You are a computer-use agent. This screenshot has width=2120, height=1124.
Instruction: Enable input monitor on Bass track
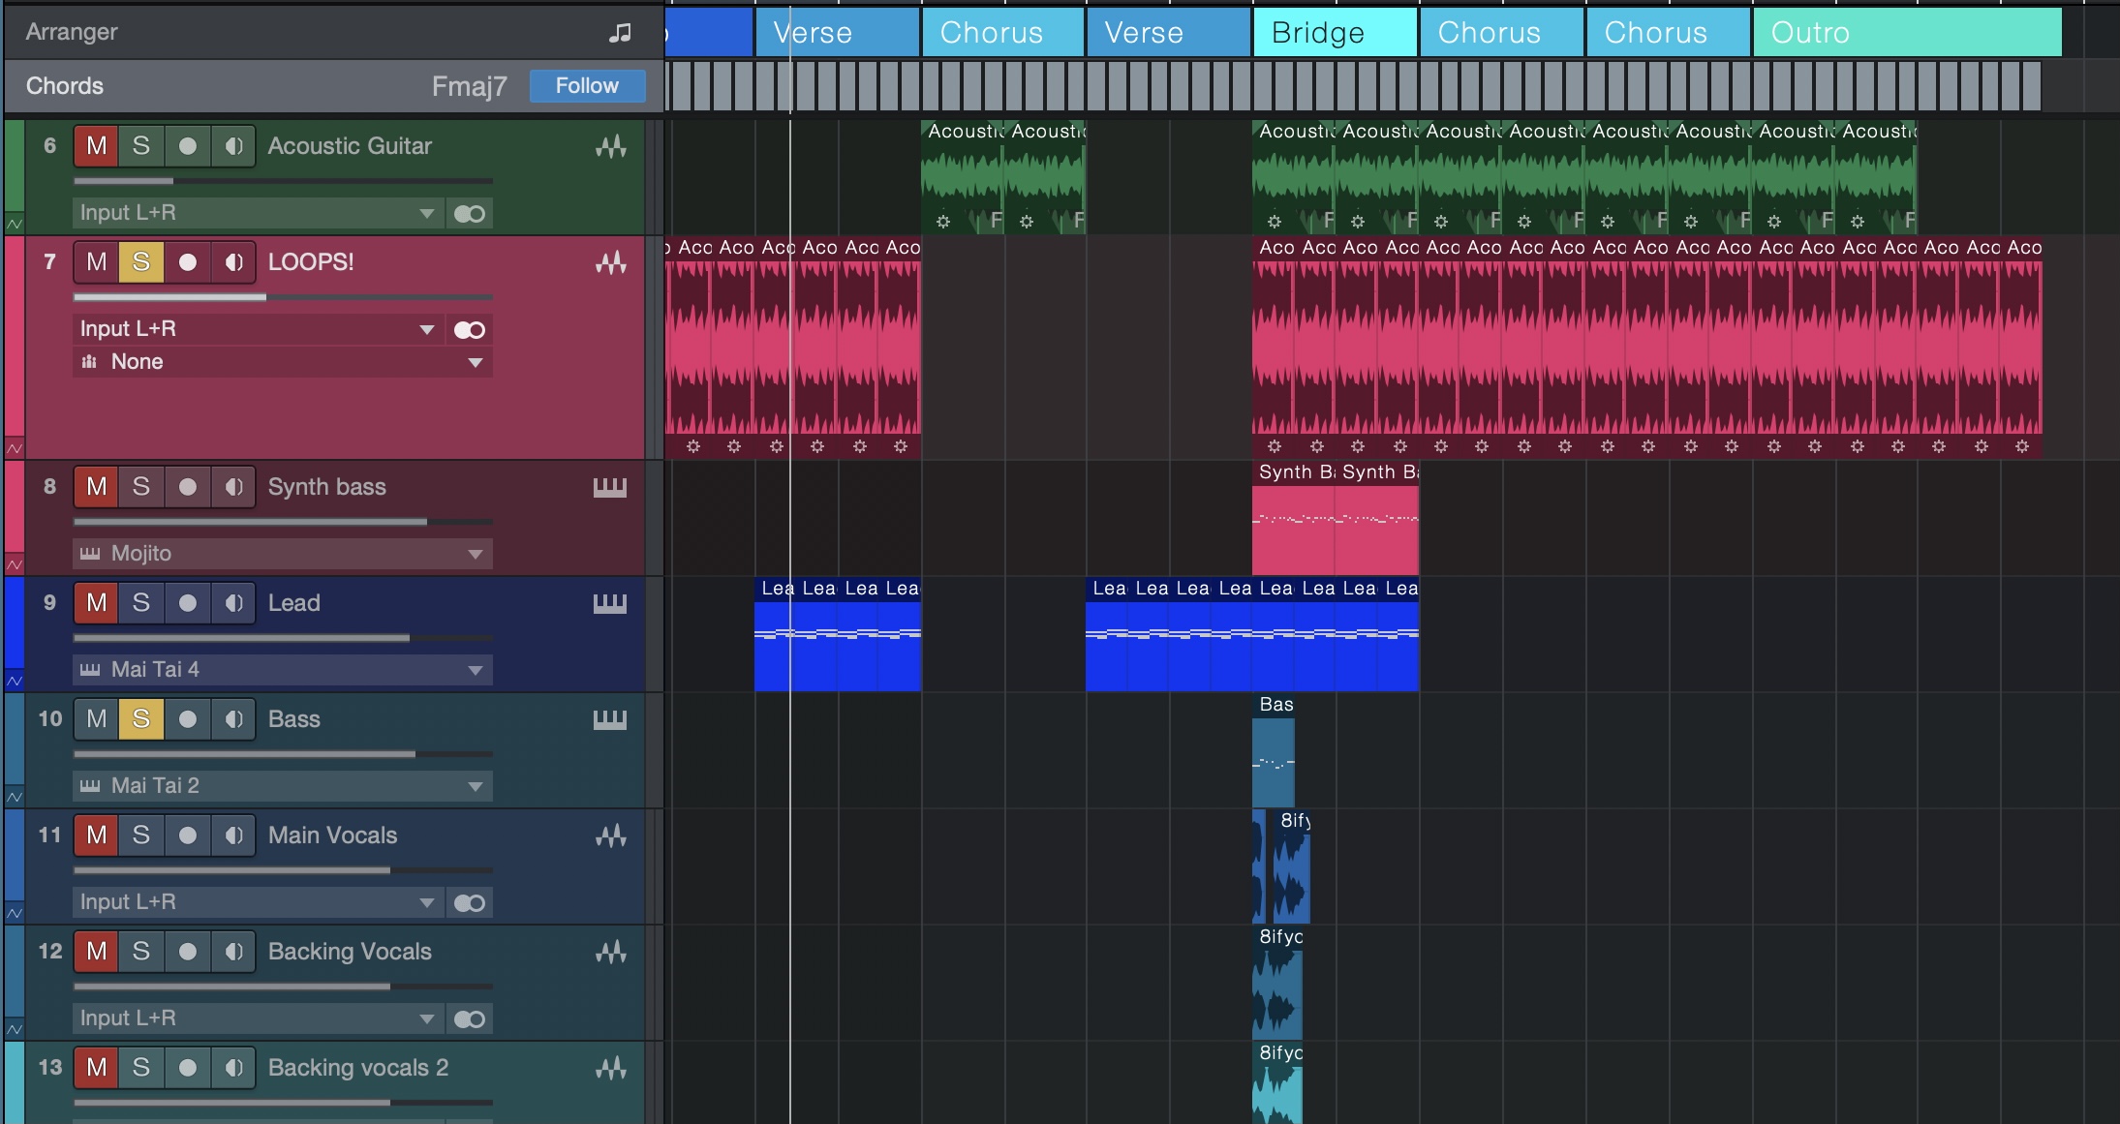point(233,719)
